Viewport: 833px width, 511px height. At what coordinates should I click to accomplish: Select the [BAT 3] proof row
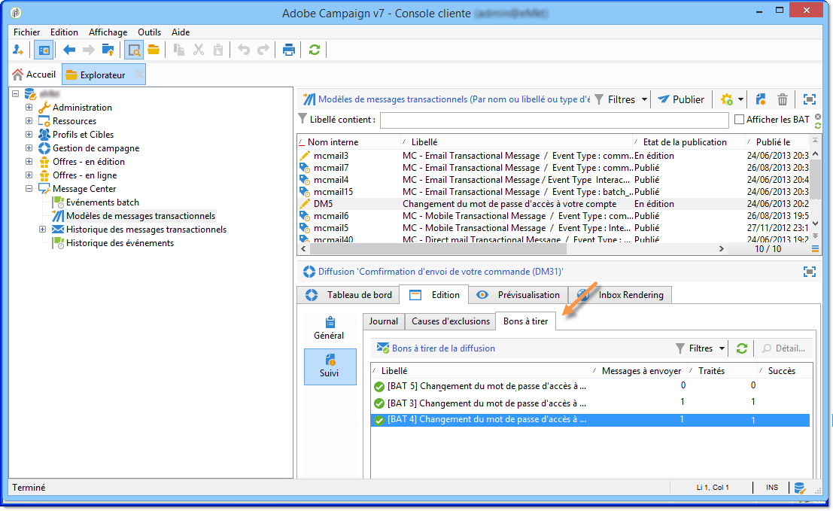point(590,403)
